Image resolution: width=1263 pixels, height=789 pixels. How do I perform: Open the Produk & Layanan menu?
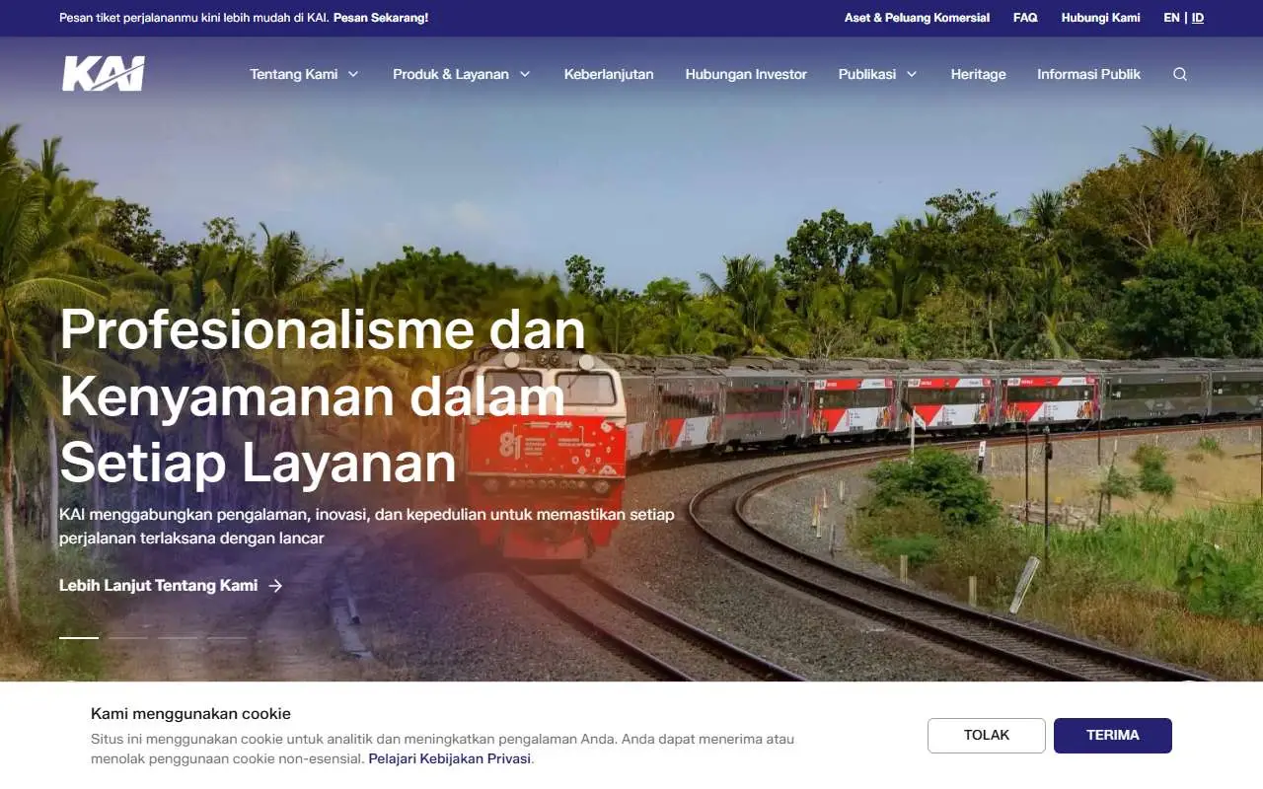[x=462, y=74]
